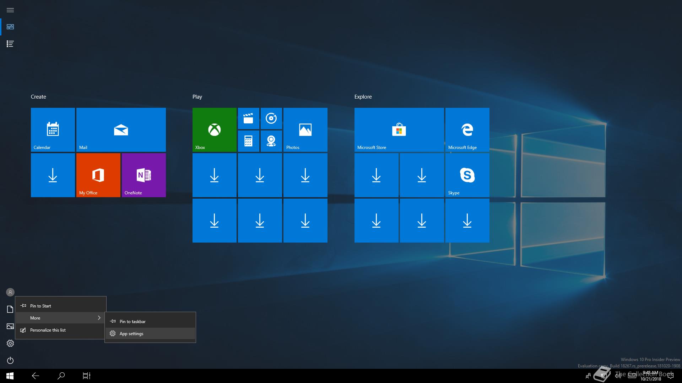Select the Play group header
682x383 pixels.
(x=197, y=97)
